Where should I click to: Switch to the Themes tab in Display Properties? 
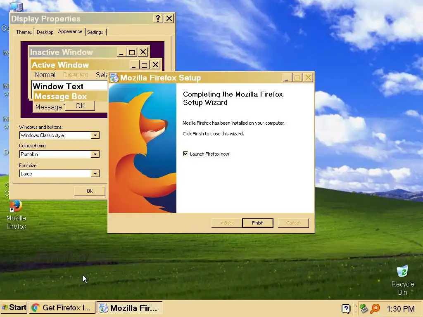(x=24, y=32)
